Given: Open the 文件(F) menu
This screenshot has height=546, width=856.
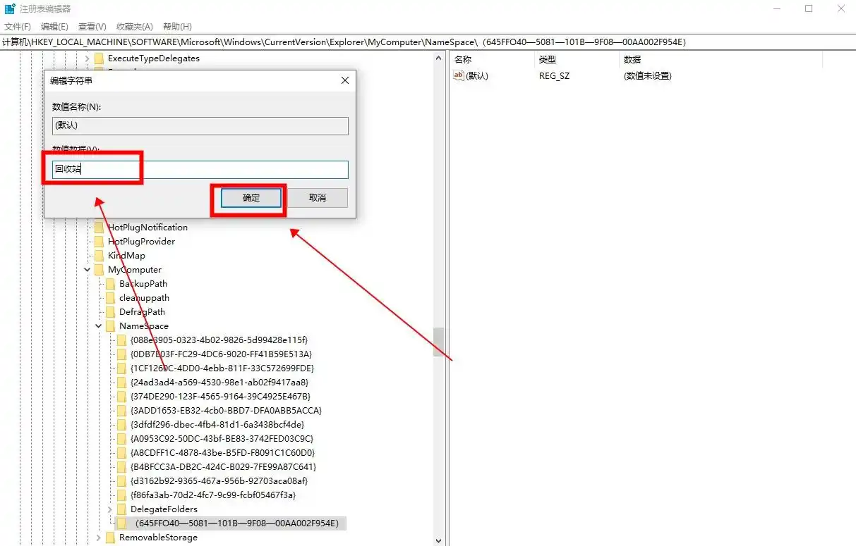Looking at the screenshot, I should point(18,27).
